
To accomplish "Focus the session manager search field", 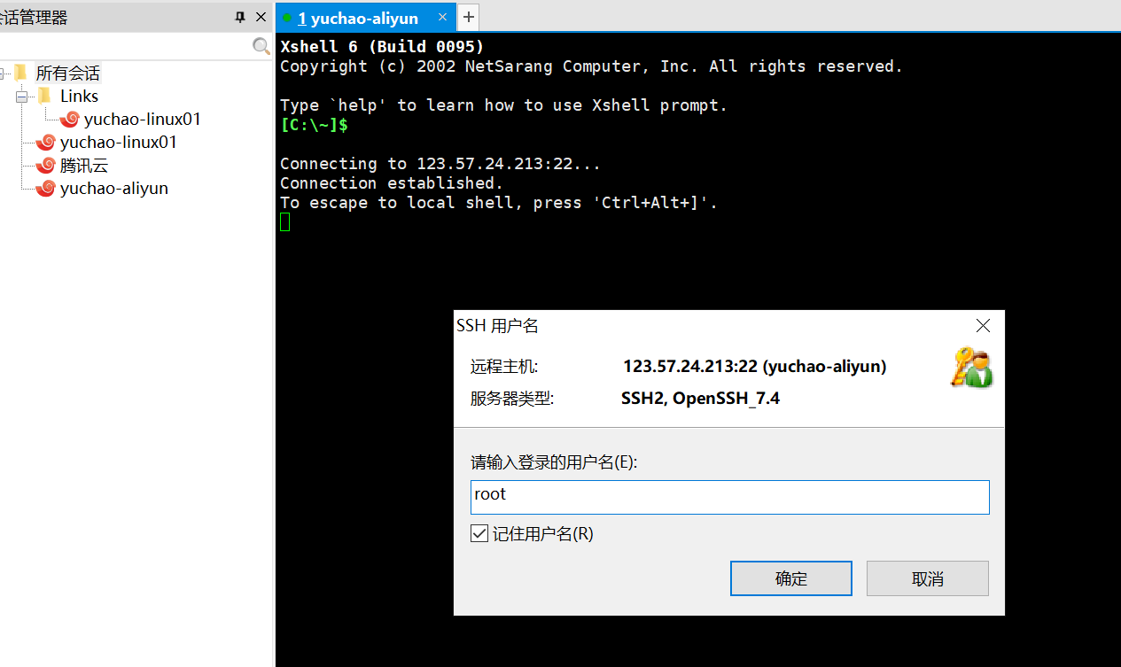I will pos(124,46).
